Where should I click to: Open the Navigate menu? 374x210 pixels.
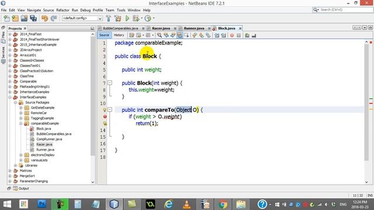pyautogui.click(x=34, y=10)
